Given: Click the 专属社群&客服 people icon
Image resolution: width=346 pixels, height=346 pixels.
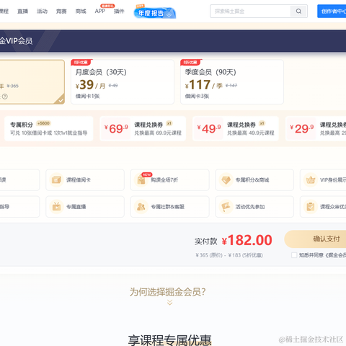Looking at the screenshot, I should pos(141,206).
